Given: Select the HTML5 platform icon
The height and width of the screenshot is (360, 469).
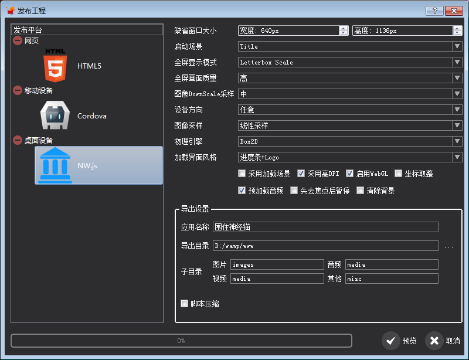Looking at the screenshot, I should (x=55, y=66).
